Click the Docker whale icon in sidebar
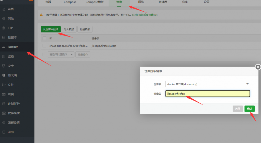 [4, 47]
